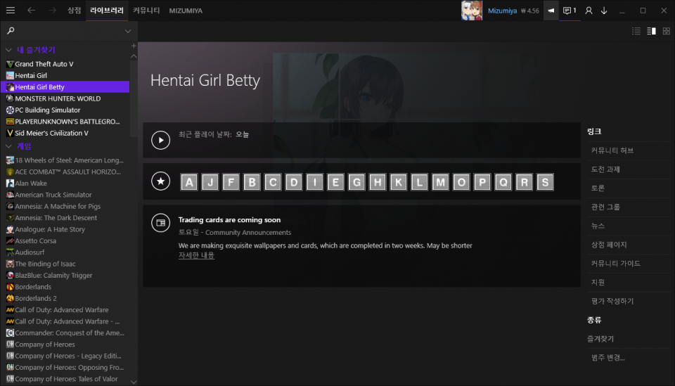Click the achievement tile C
The image size is (675, 386).
click(273, 182)
